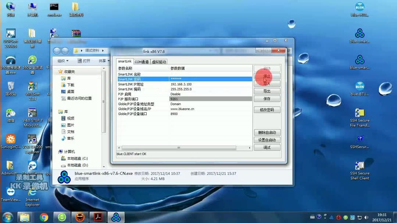This screenshot has height=223, width=397.
Task: Select the blue-smartlink icon in the taskbar
Action: [116, 217]
